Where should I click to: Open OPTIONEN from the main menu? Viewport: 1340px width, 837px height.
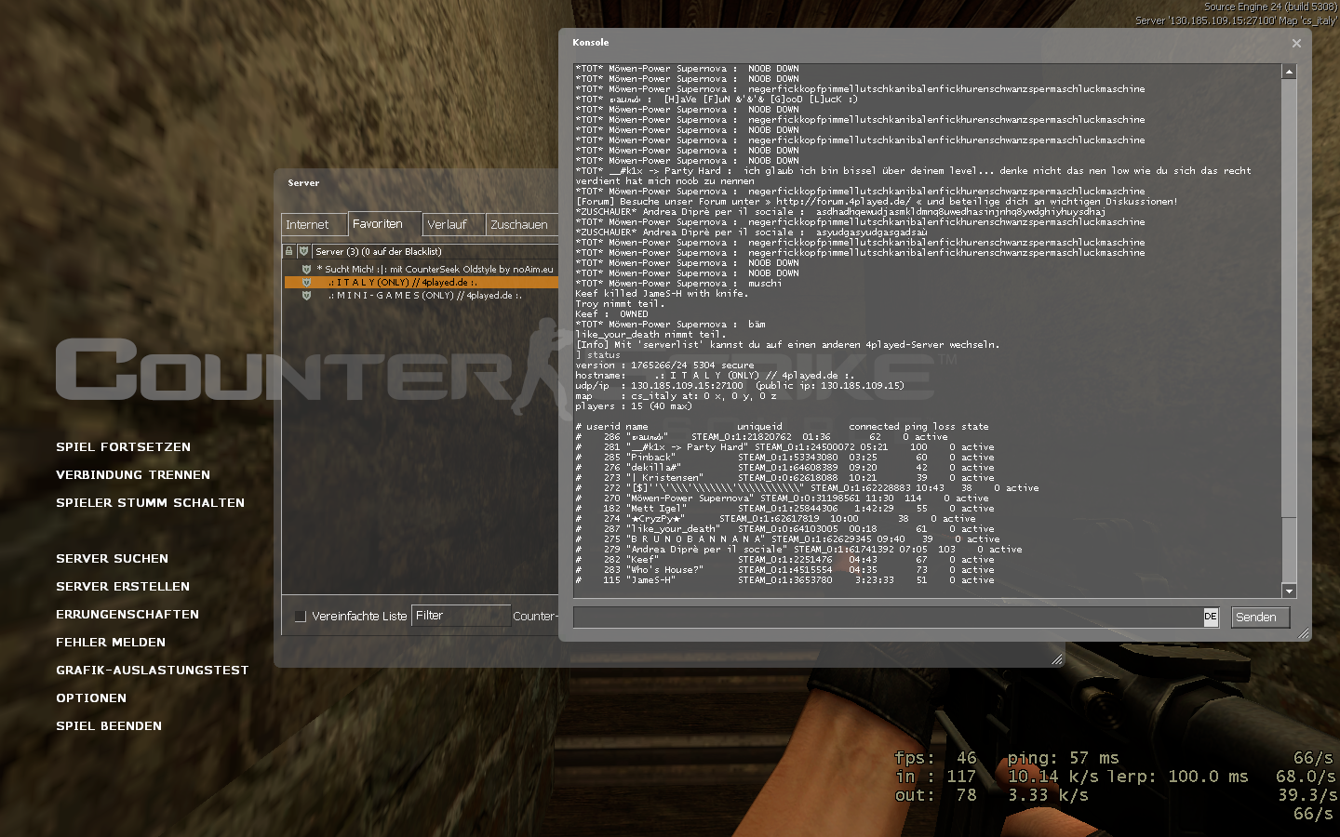[91, 698]
